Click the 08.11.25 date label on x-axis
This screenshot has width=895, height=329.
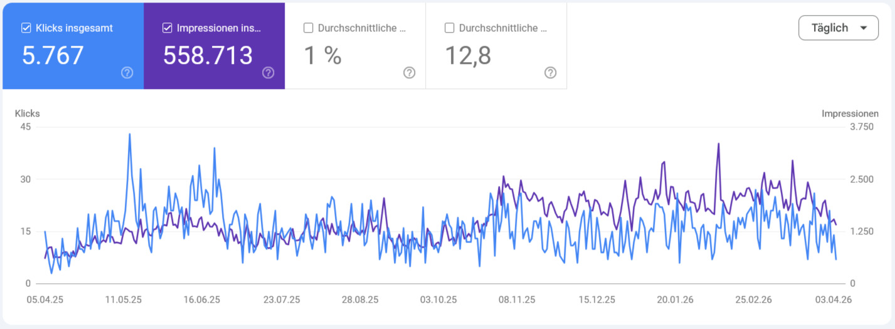(517, 300)
